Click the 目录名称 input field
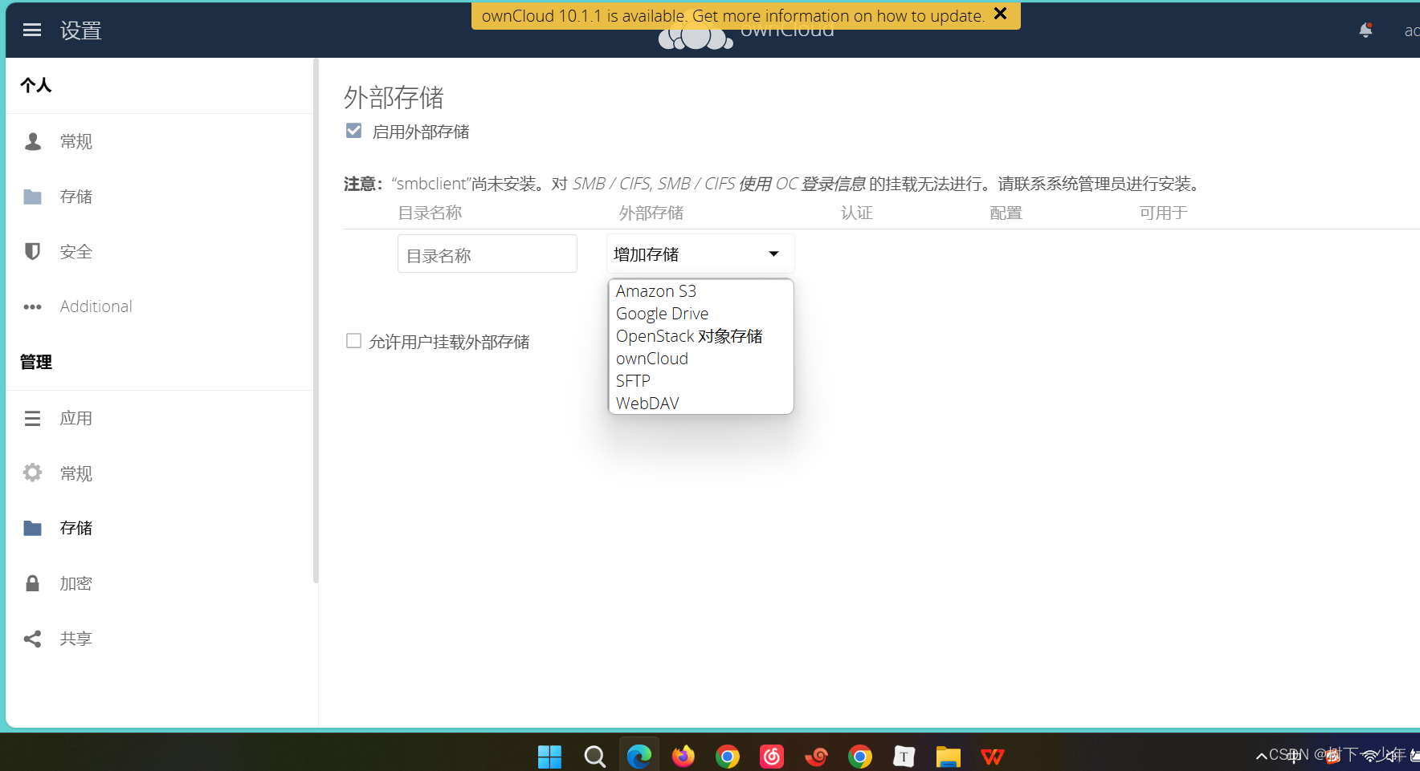 [x=488, y=254]
